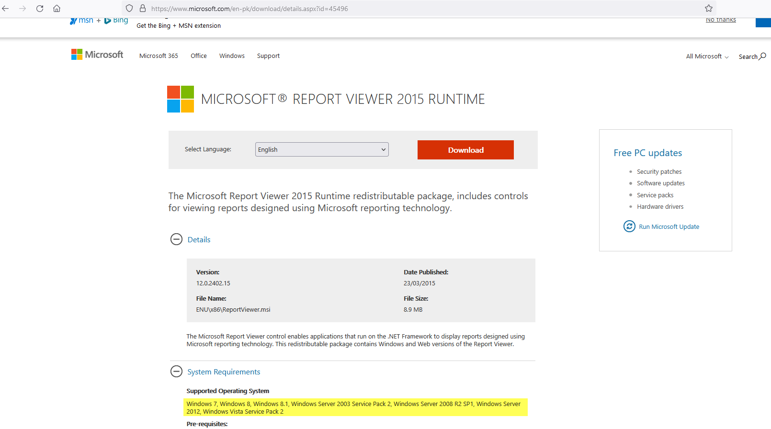Click the Pre-requisites label

(207, 424)
